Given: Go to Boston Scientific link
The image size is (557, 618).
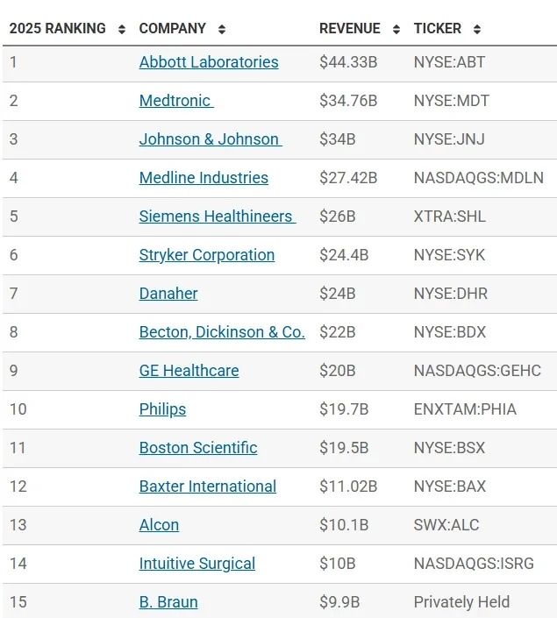Looking at the screenshot, I should (198, 448).
